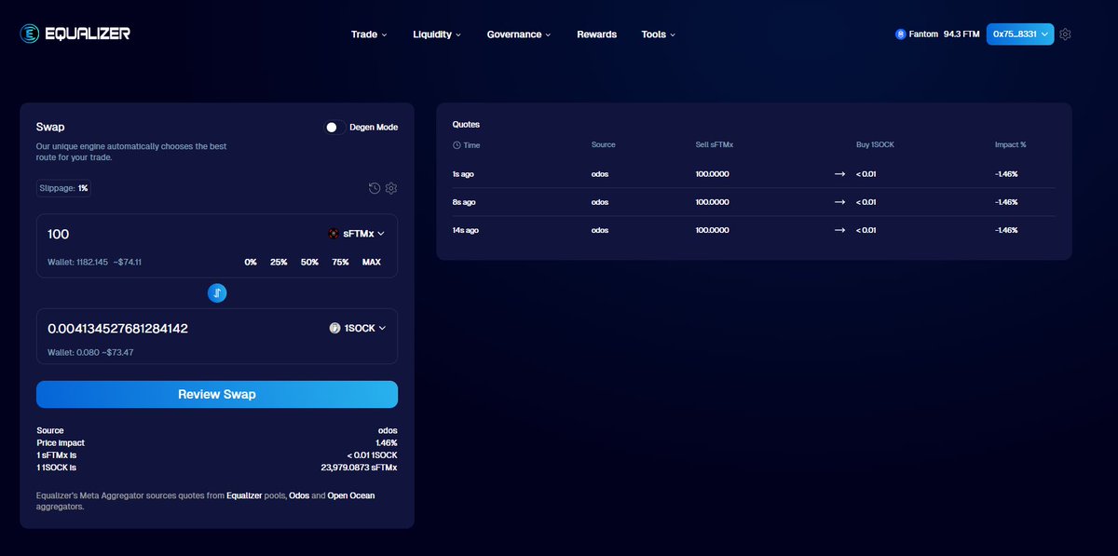Click the quote row from 14s ago
Screen dimensions: 1118x556
[x=754, y=230]
